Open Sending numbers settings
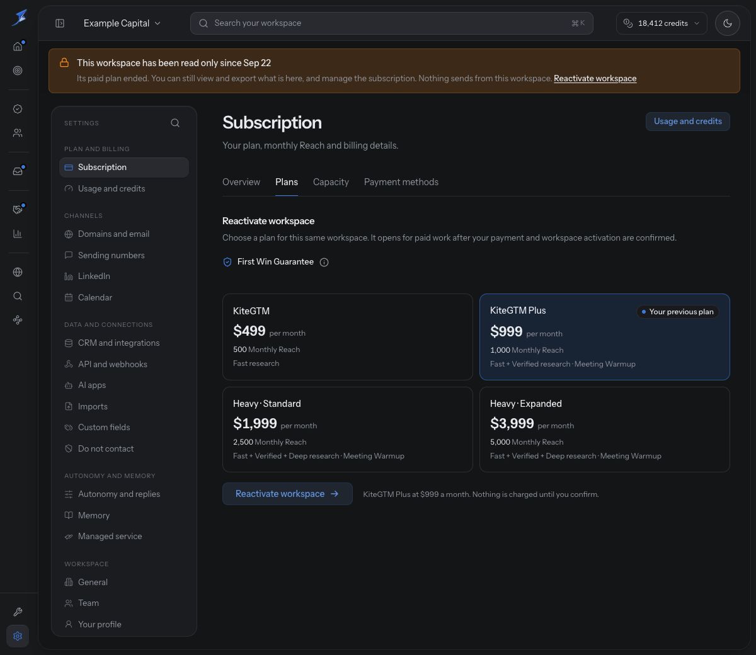This screenshot has height=655, width=756. click(x=124, y=255)
